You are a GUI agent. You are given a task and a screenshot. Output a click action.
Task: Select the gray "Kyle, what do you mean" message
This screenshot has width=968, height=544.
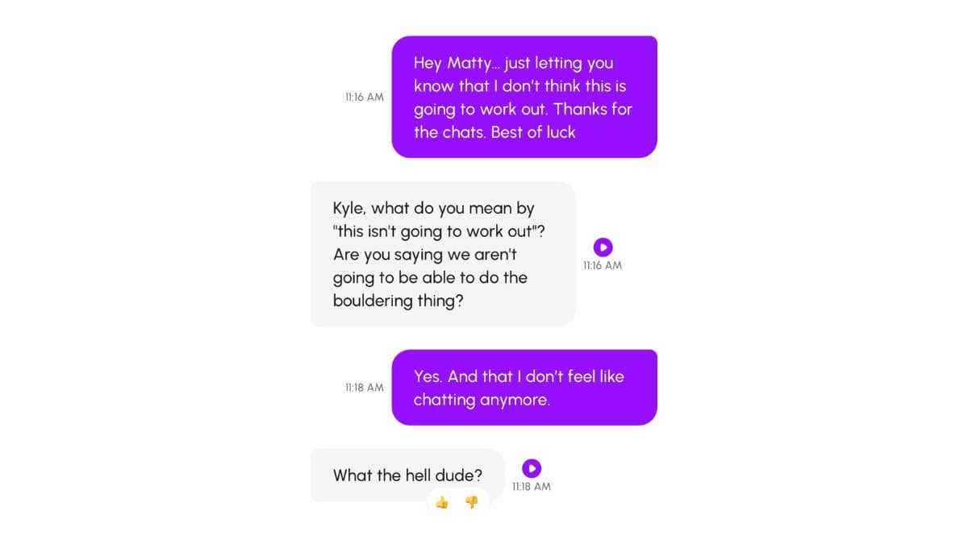(444, 254)
